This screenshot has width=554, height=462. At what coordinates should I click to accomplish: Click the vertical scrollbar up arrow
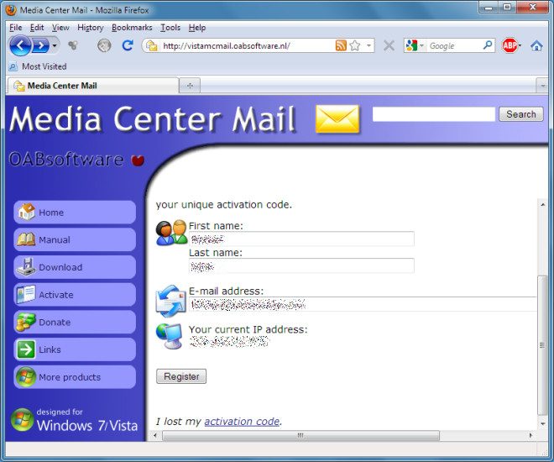(542, 204)
